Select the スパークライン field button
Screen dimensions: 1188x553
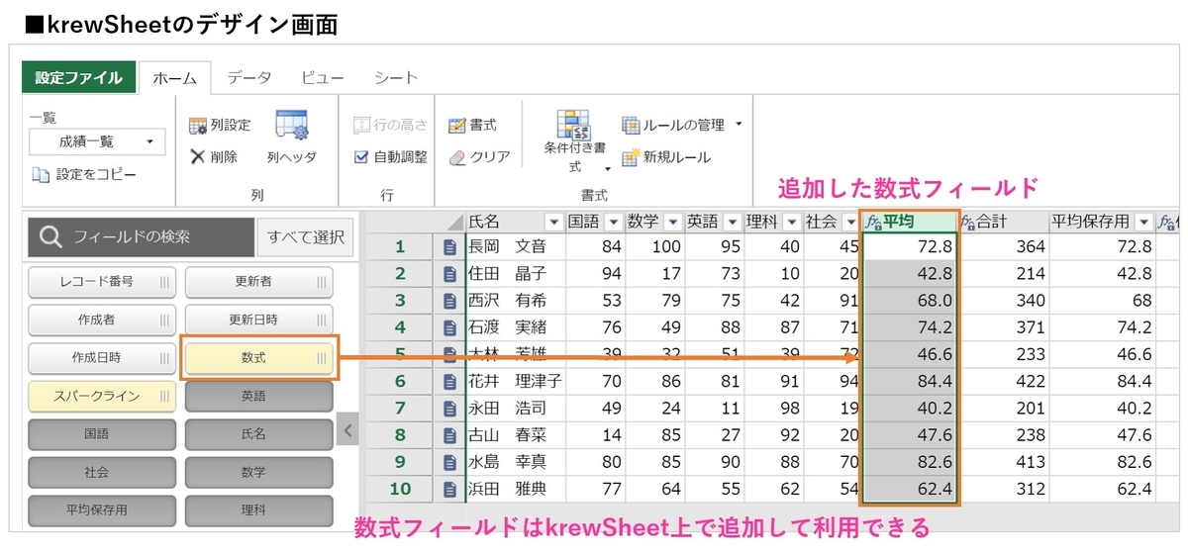102,396
